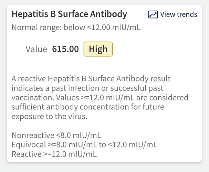Click the word 'Hepatitis' in the card title
Viewport: 209px width, 172px height.
pos(30,14)
